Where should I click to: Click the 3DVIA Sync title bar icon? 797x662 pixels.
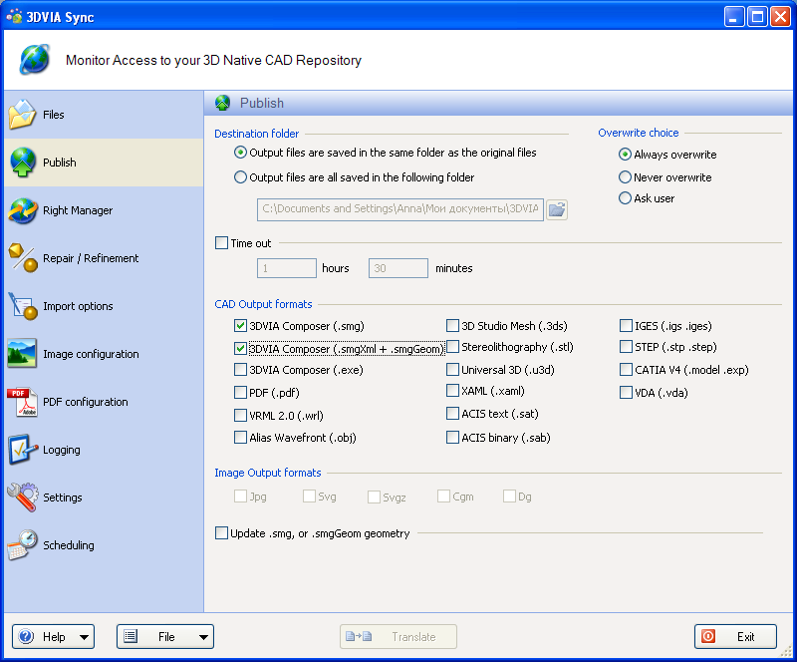14,17
